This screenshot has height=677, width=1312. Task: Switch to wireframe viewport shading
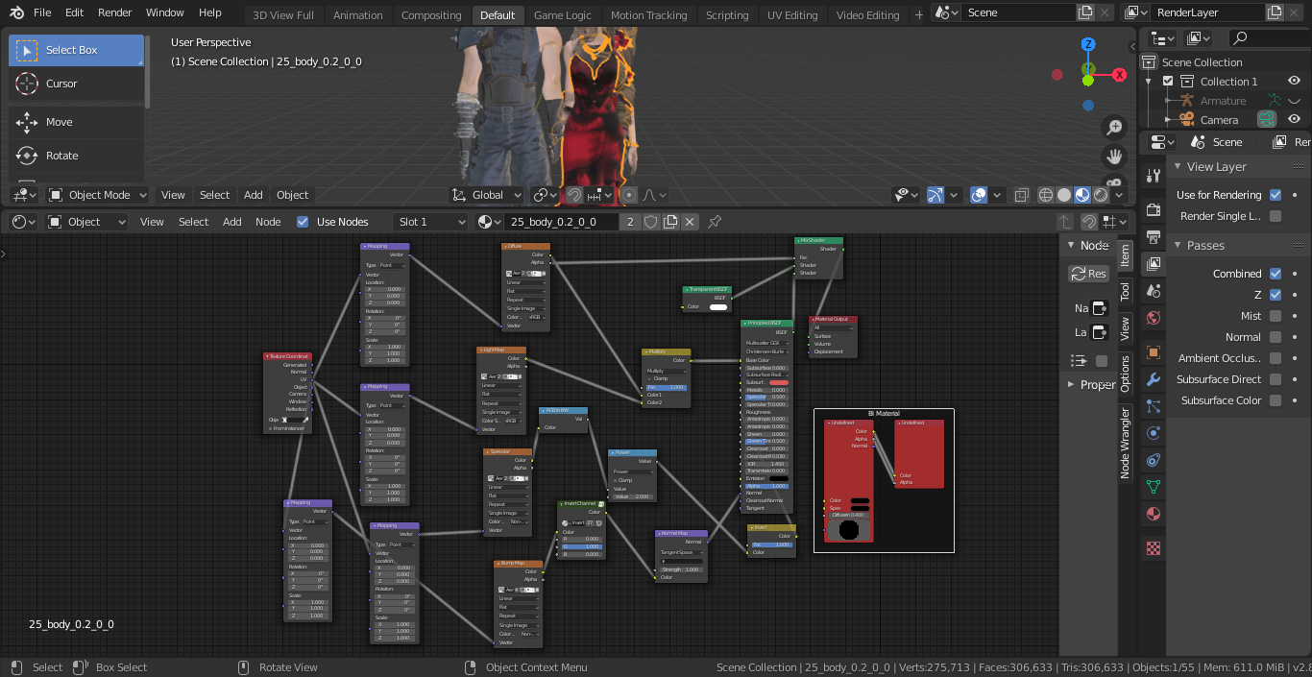1046,195
